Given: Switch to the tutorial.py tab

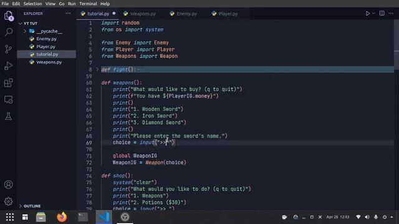Looking at the screenshot, I should (x=98, y=14).
